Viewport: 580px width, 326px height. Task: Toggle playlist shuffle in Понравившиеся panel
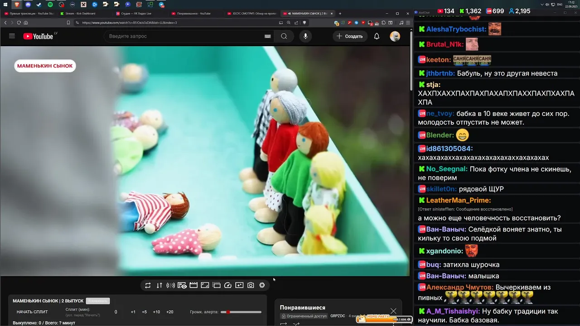pyautogui.click(x=297, y=324)
